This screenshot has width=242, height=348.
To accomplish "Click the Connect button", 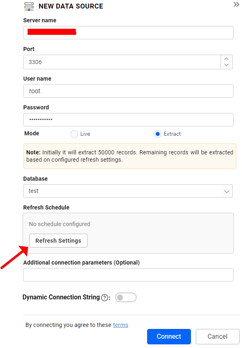I will [x=169, y=336].
